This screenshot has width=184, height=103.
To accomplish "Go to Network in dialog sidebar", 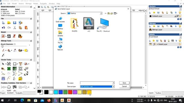I will (60, 48).
